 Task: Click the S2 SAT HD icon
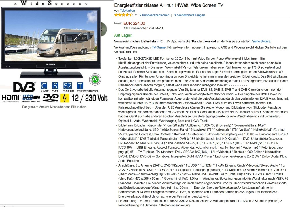(67, 86)
